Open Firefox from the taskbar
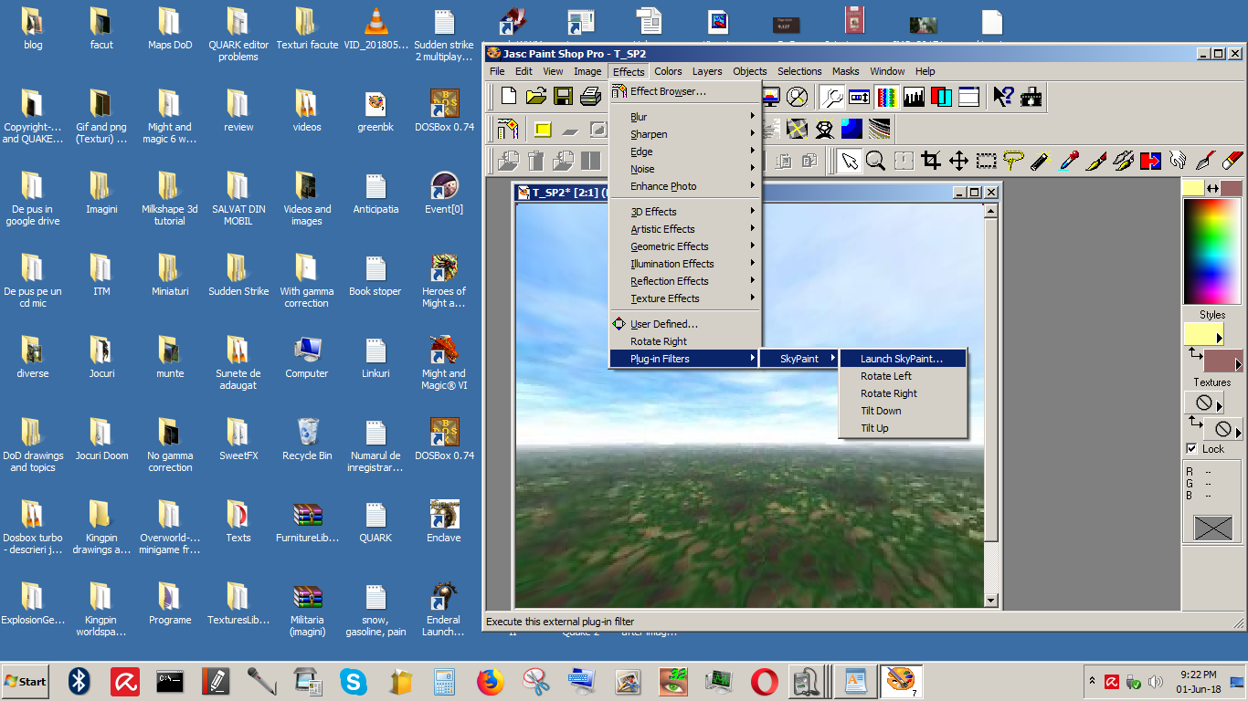1248x701 pixels. (x=491, y=681)
